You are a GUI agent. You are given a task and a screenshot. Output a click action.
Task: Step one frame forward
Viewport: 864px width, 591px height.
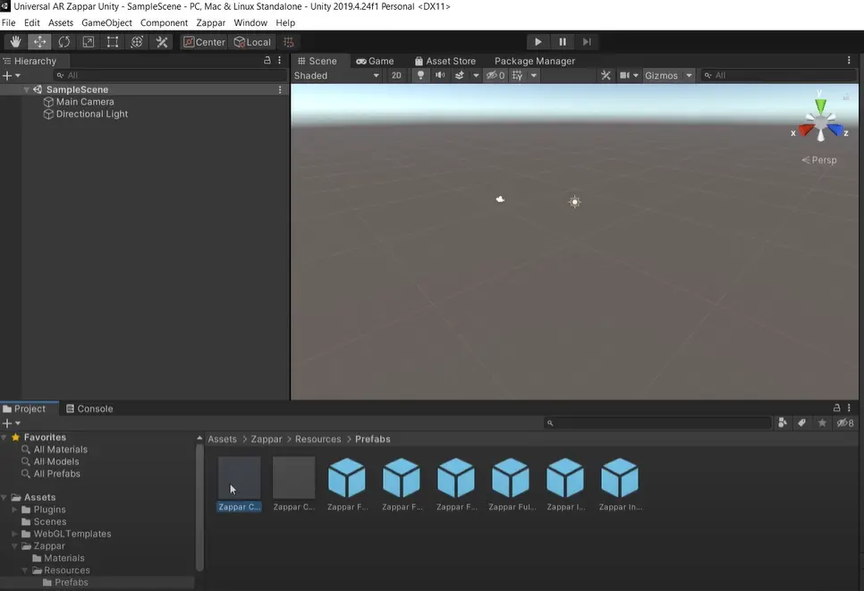[x=587, y=42]
